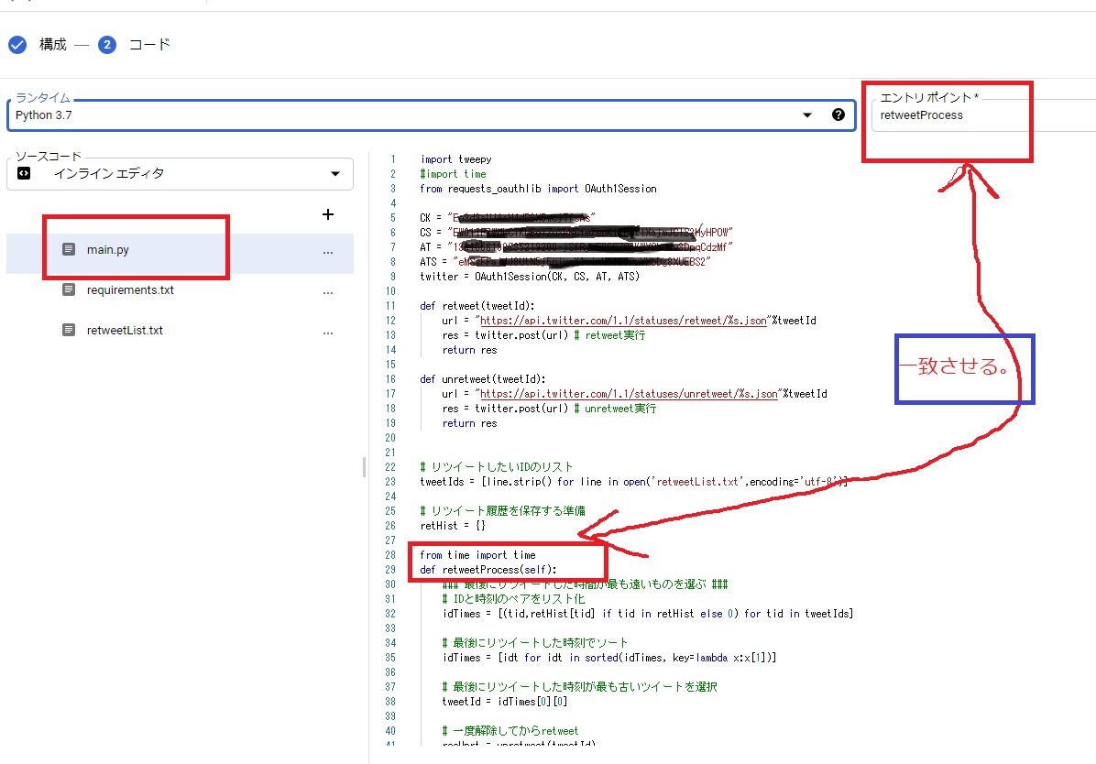Click the 'twitter = OAuth1Session' line 9
The width and height of the screenshot is (1096, 764).
tap(530, 277)
